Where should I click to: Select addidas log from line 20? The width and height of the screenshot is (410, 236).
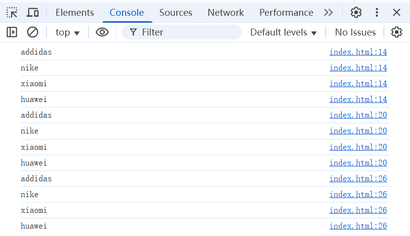37,115
